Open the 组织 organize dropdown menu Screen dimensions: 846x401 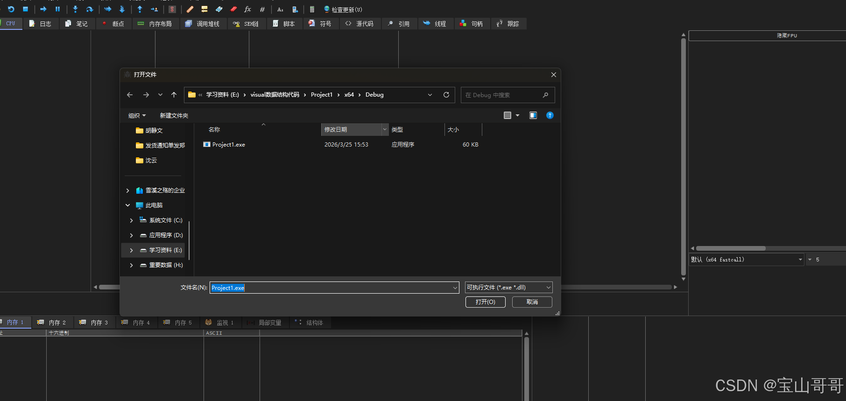pyautogui.click(x=137, y=115)
